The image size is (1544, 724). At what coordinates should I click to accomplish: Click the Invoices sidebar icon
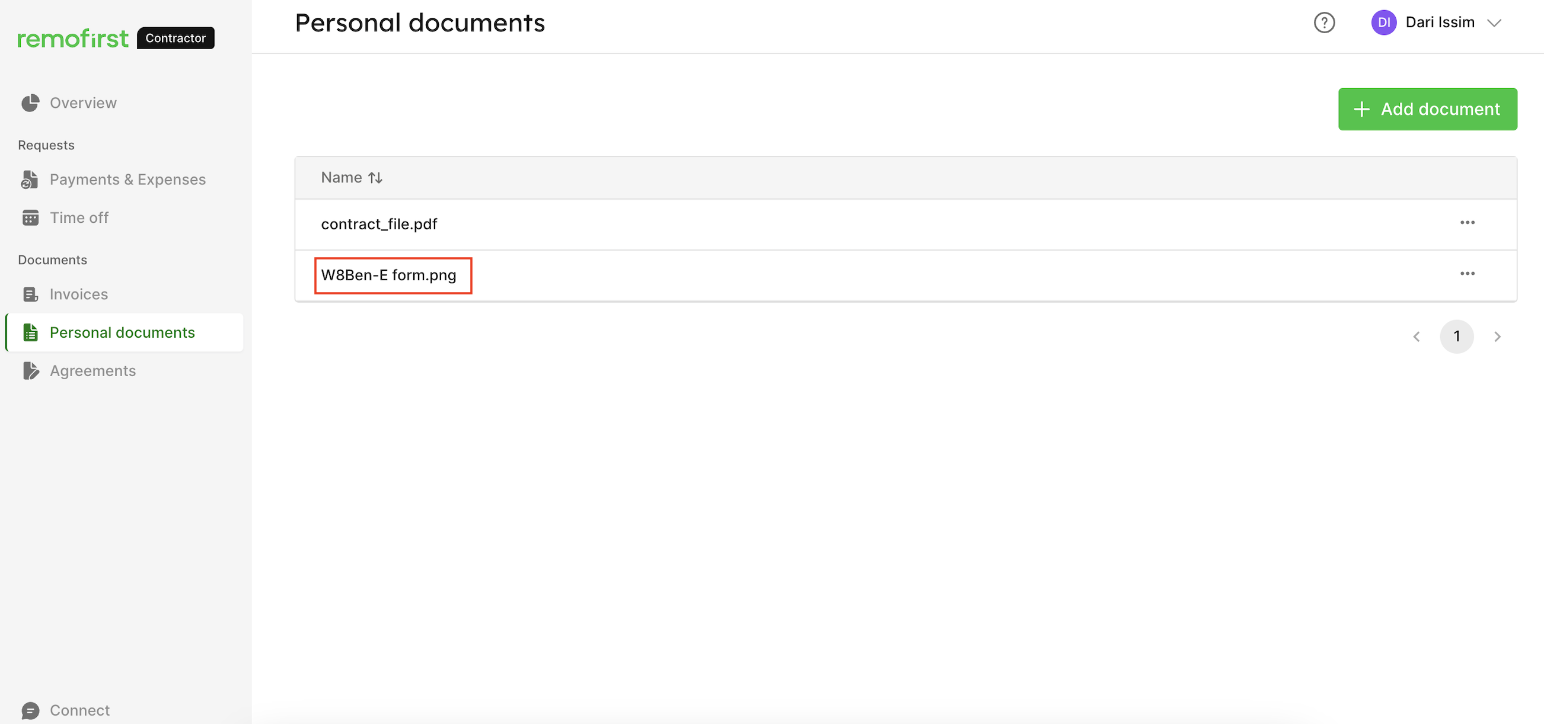30,294
